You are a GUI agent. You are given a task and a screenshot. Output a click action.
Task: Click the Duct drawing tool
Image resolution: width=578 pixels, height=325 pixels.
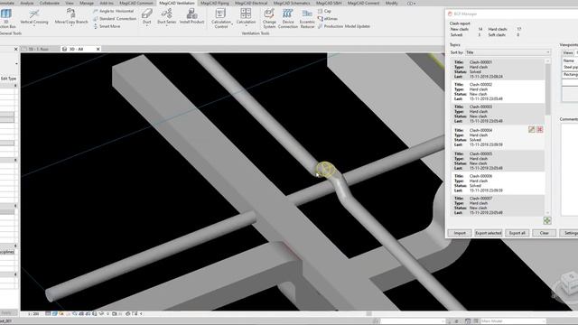(x=146, y=17)
